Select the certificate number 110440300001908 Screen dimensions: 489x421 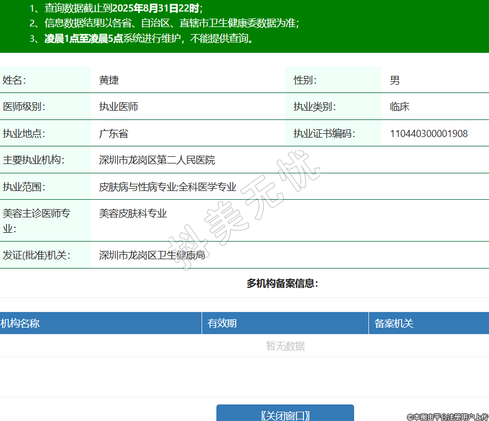(x=428, y=134)
